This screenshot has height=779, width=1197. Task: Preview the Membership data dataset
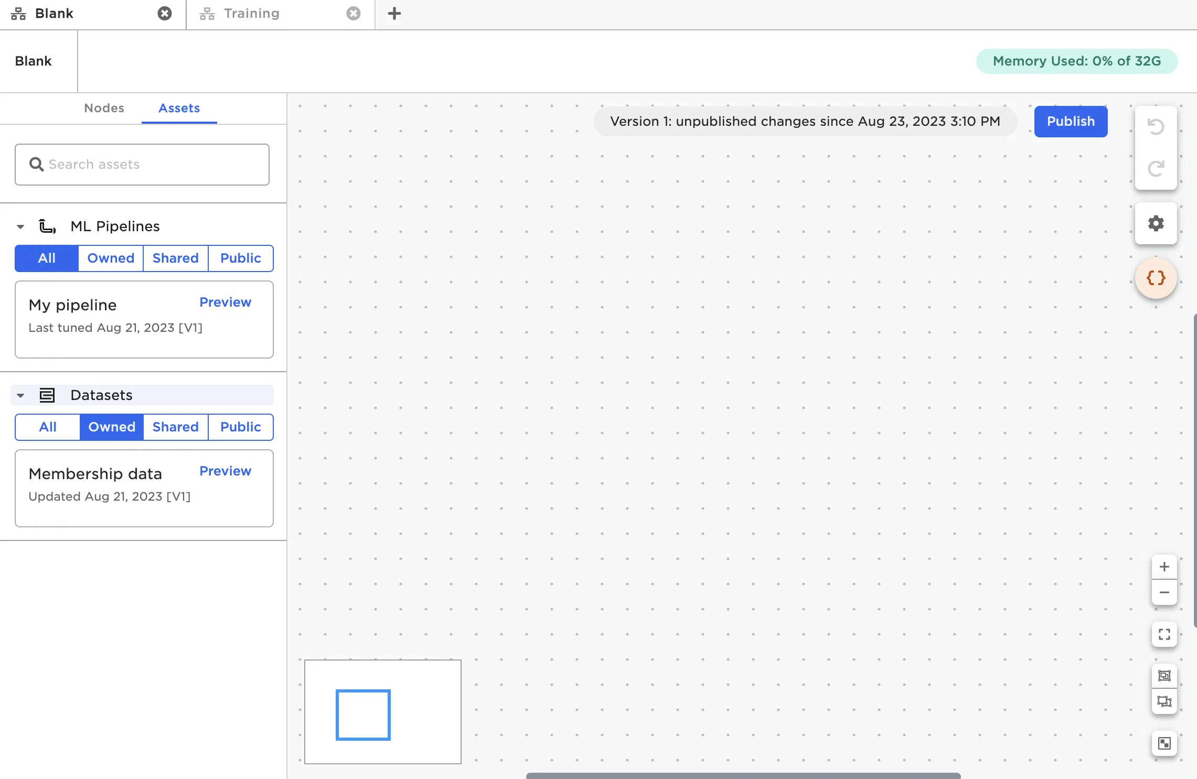click(225, 471)
